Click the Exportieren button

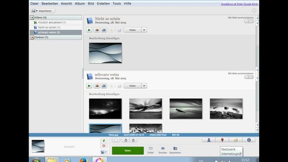click(175, 150)
